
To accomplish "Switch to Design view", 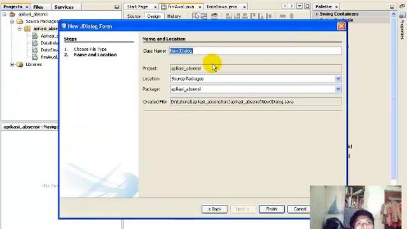I will [154, 16].
